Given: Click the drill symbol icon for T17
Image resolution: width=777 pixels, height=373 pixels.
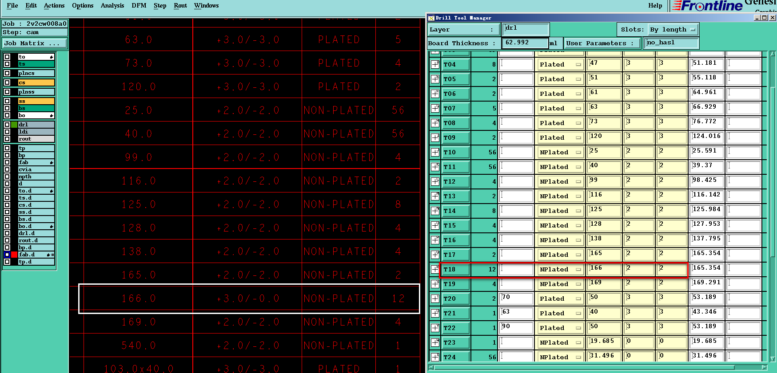Looking at the screenshot, I should pyautogui.click(x=435, y=255).
